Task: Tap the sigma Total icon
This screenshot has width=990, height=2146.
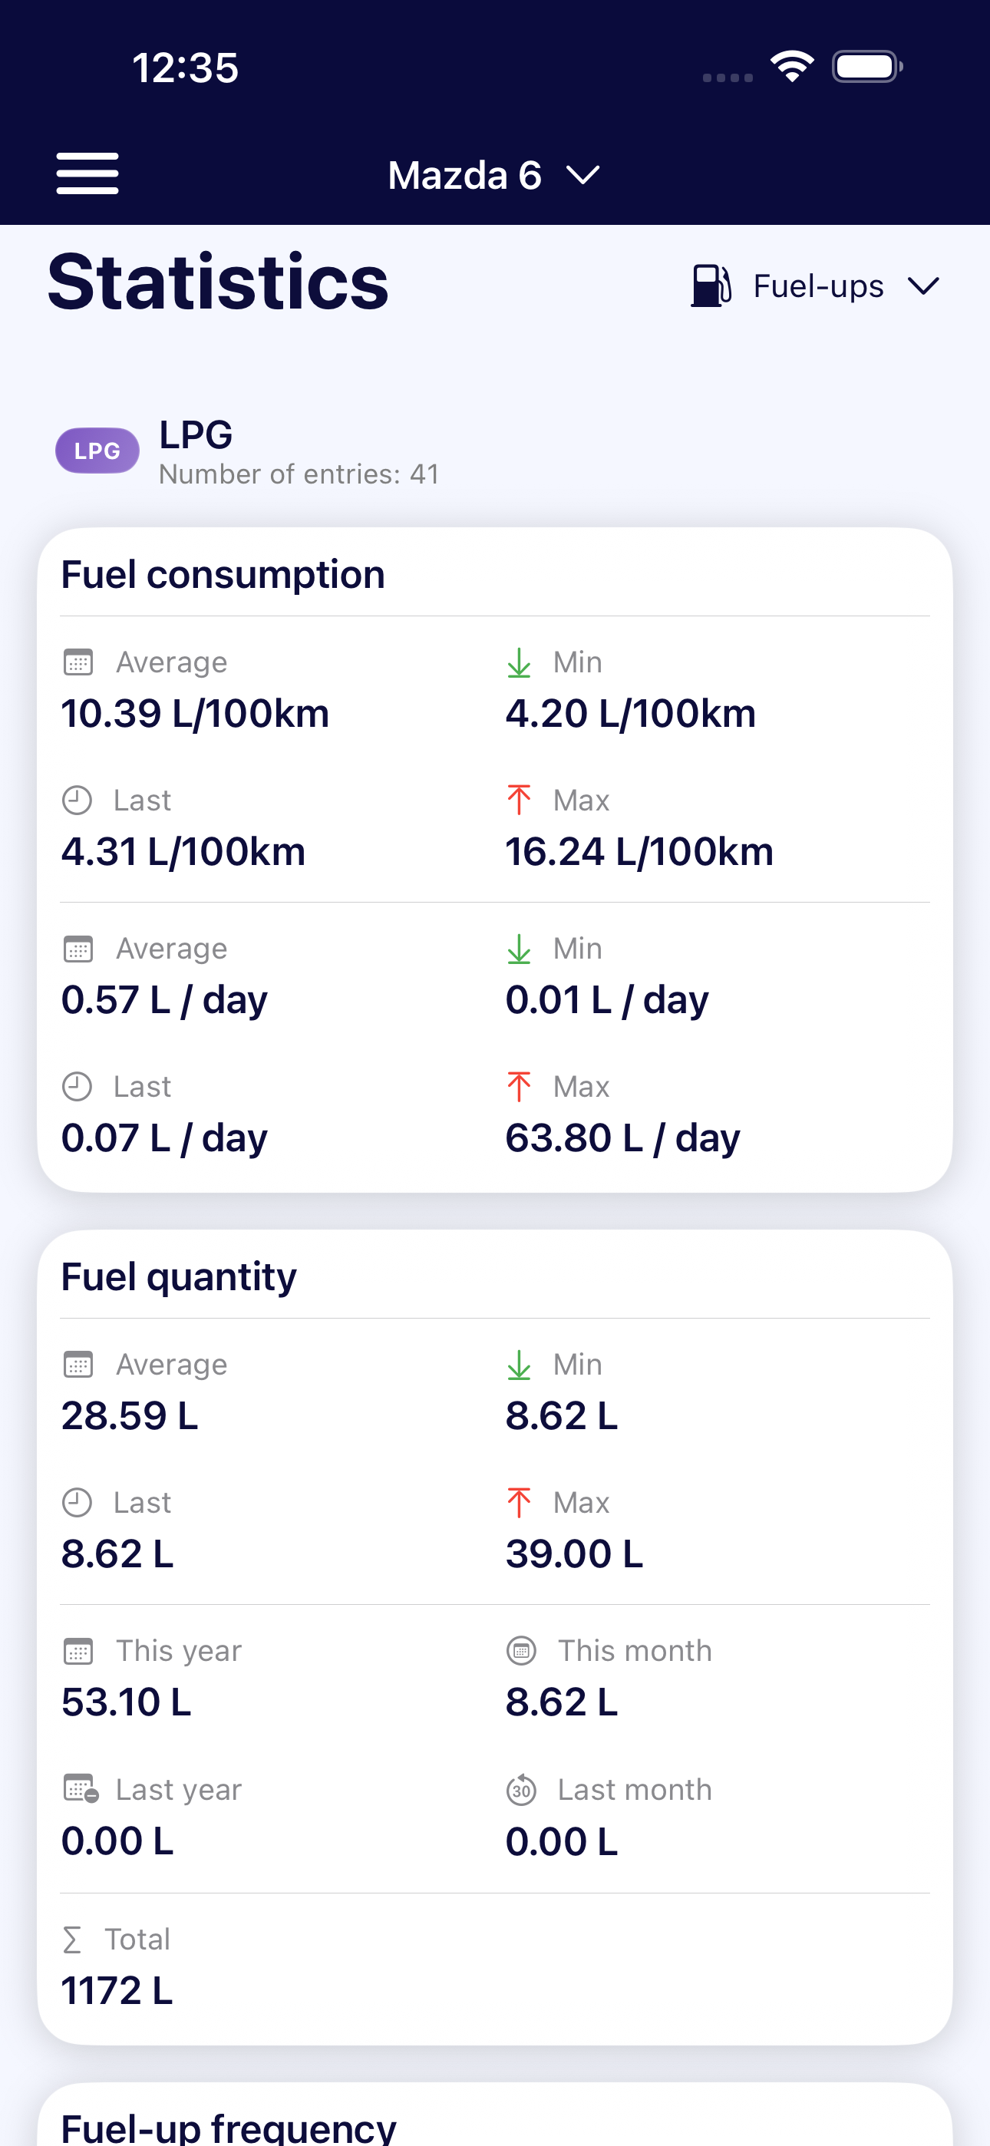Action: pos(72,1940)
